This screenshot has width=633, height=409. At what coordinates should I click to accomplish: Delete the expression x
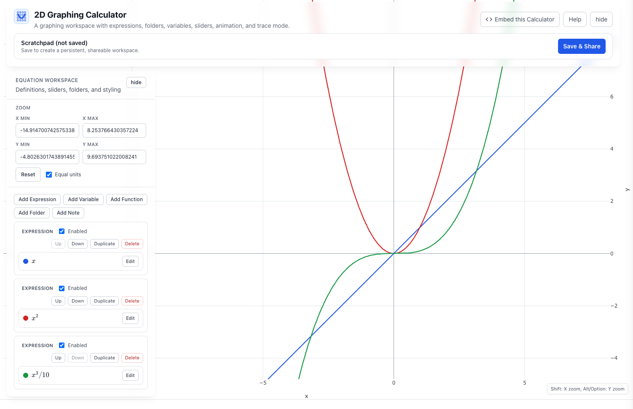(x=132, y=244)
